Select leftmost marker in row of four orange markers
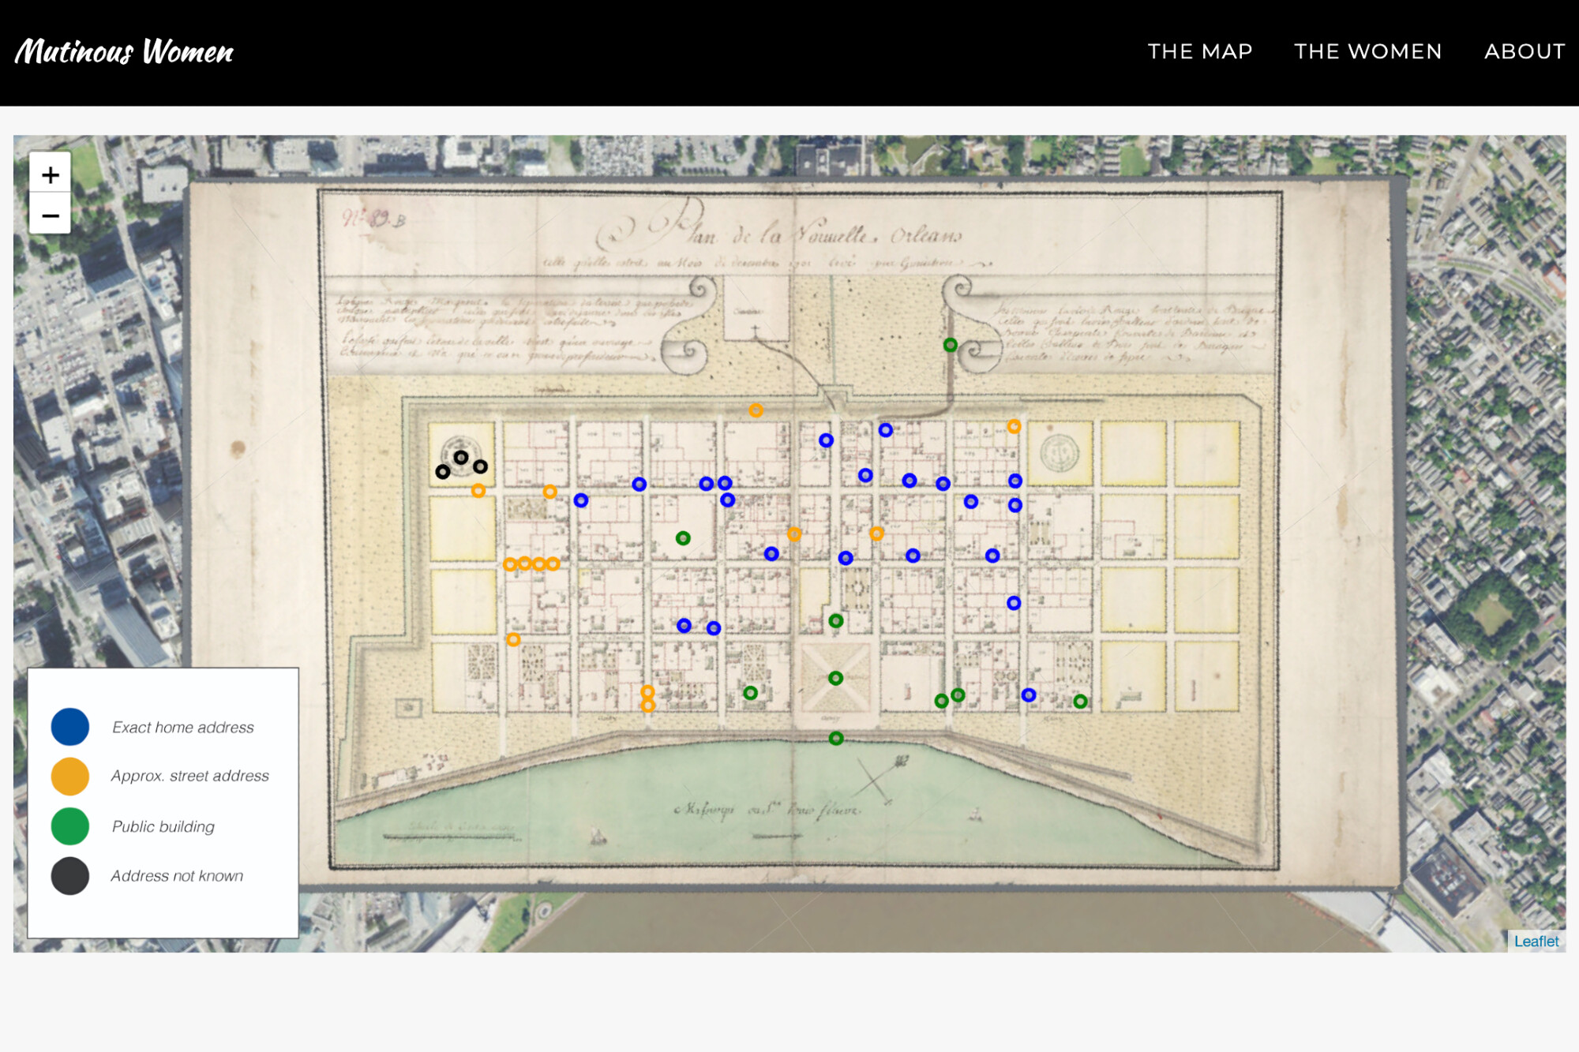The width and height of the screenshot is (1579, 1052). click(x=510, y=564)
